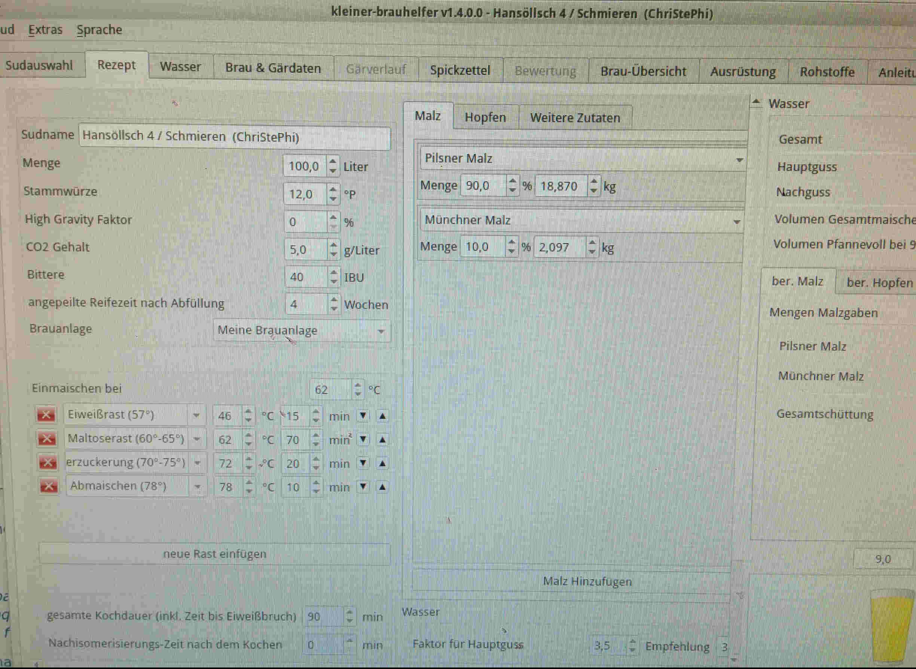Screen dimensions: 916x669
Task: Switch to the Hopfen tab
Action: 485,117
